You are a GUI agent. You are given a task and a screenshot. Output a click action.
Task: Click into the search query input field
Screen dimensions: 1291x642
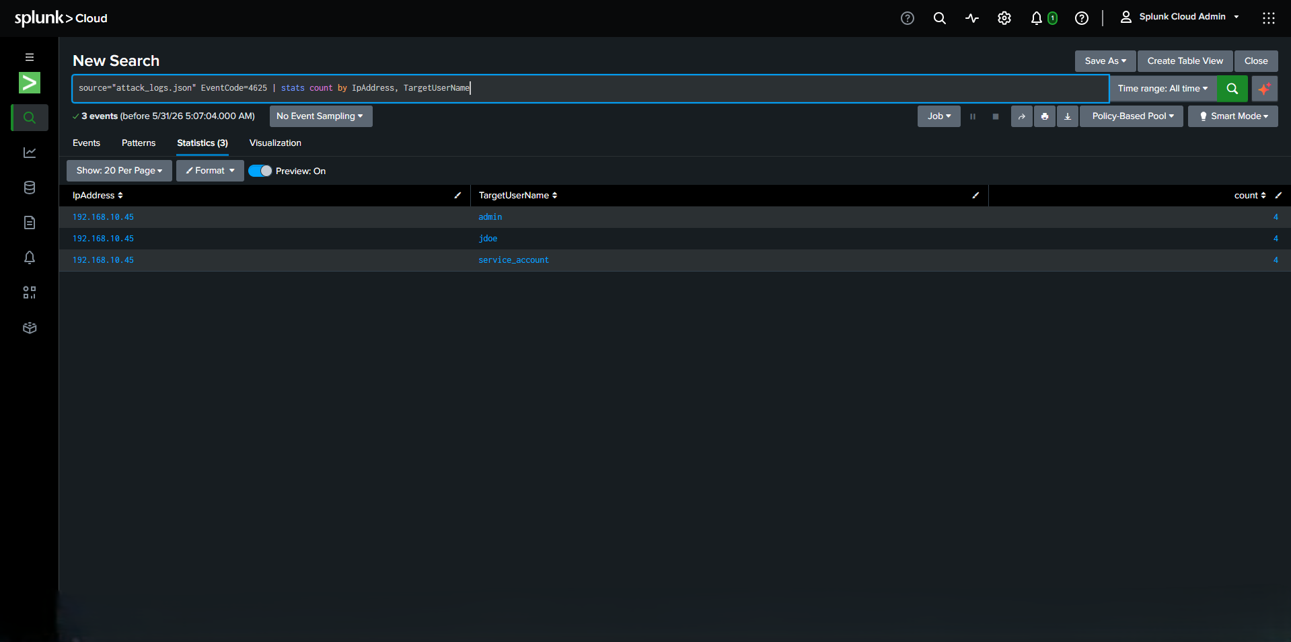[590, 88]
